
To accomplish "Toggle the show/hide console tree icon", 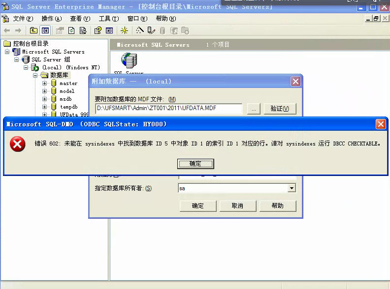I will [x=45, y=30].
